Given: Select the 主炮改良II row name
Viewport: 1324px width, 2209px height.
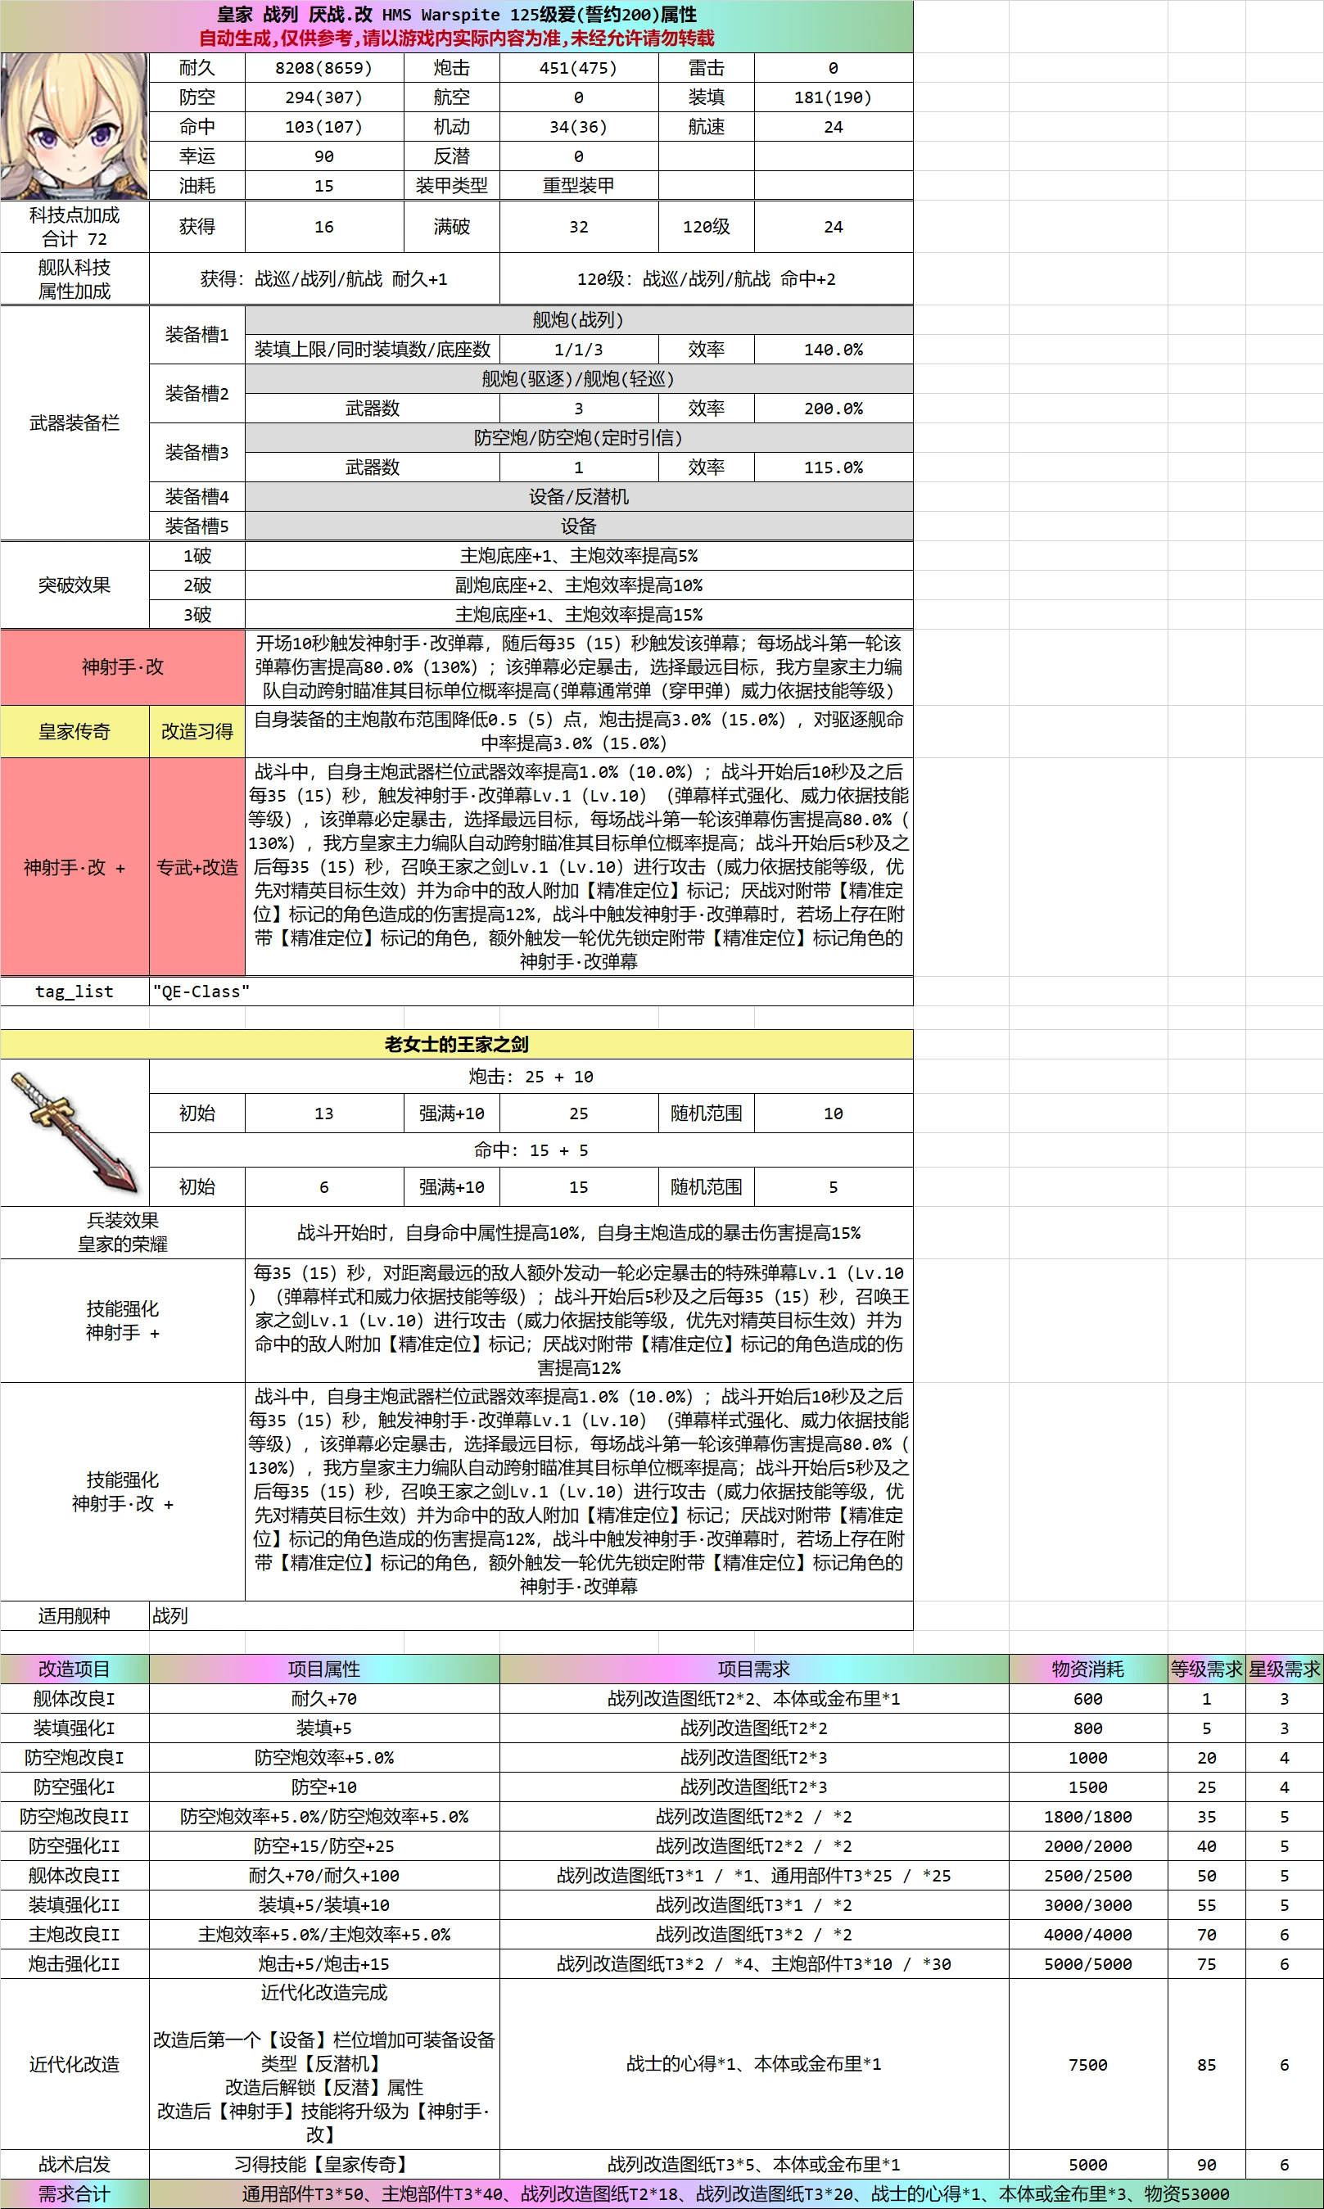Looking at the screenshot, I should coord(74,1934).
